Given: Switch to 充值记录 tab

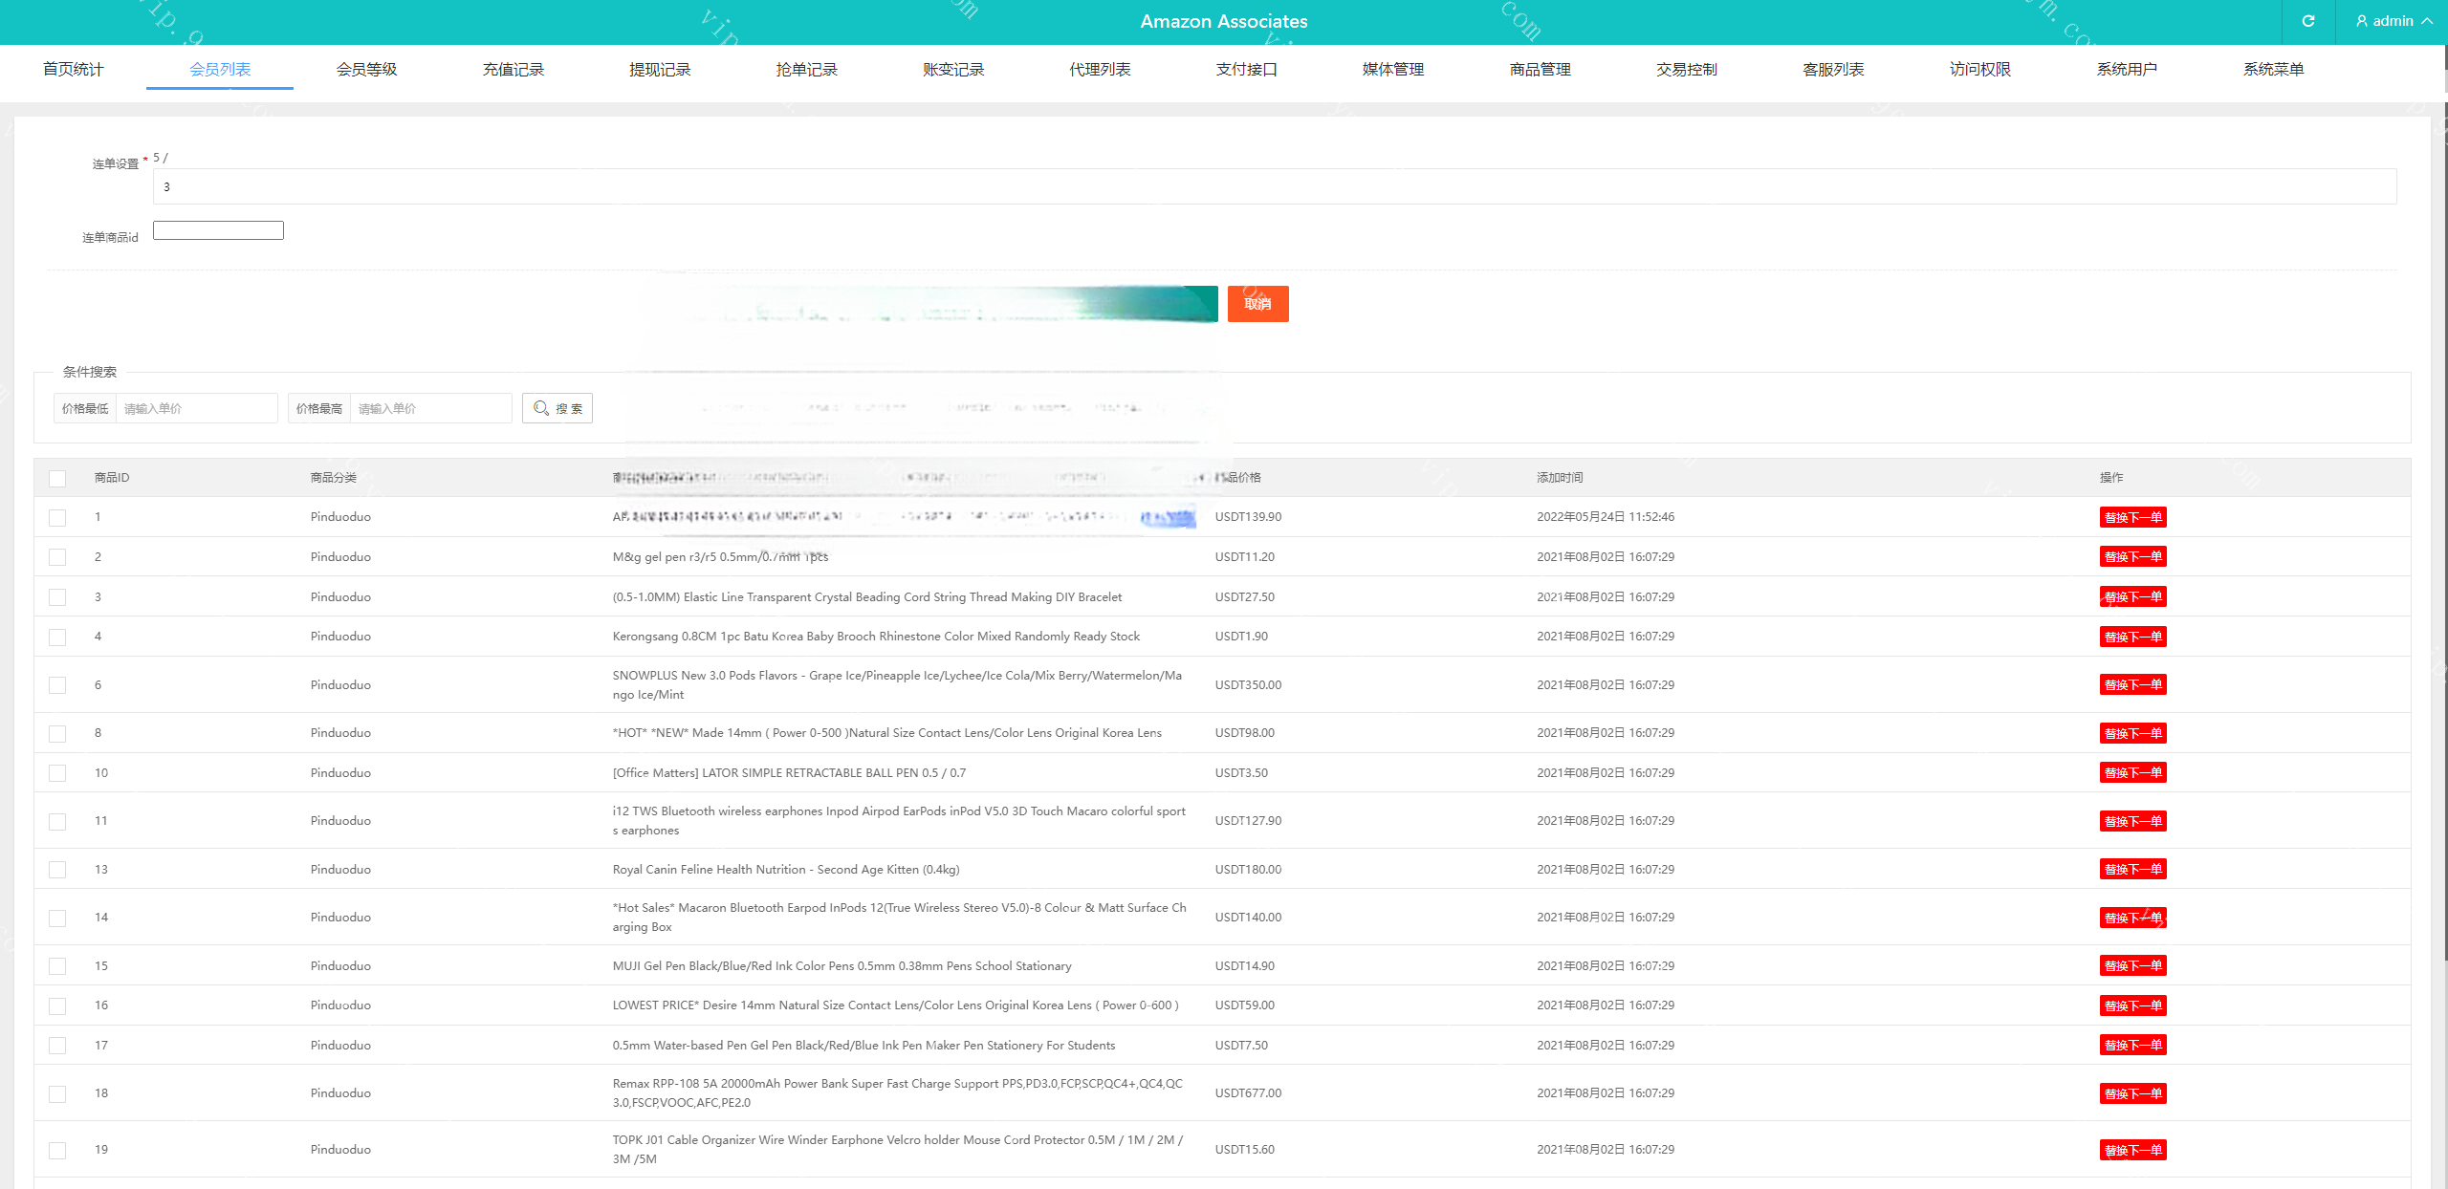Looking at the screenshot, I should (513, 69).
